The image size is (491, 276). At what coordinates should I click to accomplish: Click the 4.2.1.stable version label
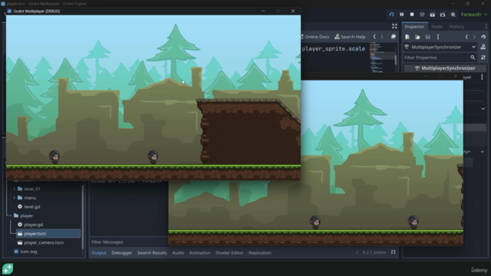click(374, 252)
